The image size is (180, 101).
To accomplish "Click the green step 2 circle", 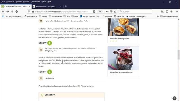I will tap(49, 43).
